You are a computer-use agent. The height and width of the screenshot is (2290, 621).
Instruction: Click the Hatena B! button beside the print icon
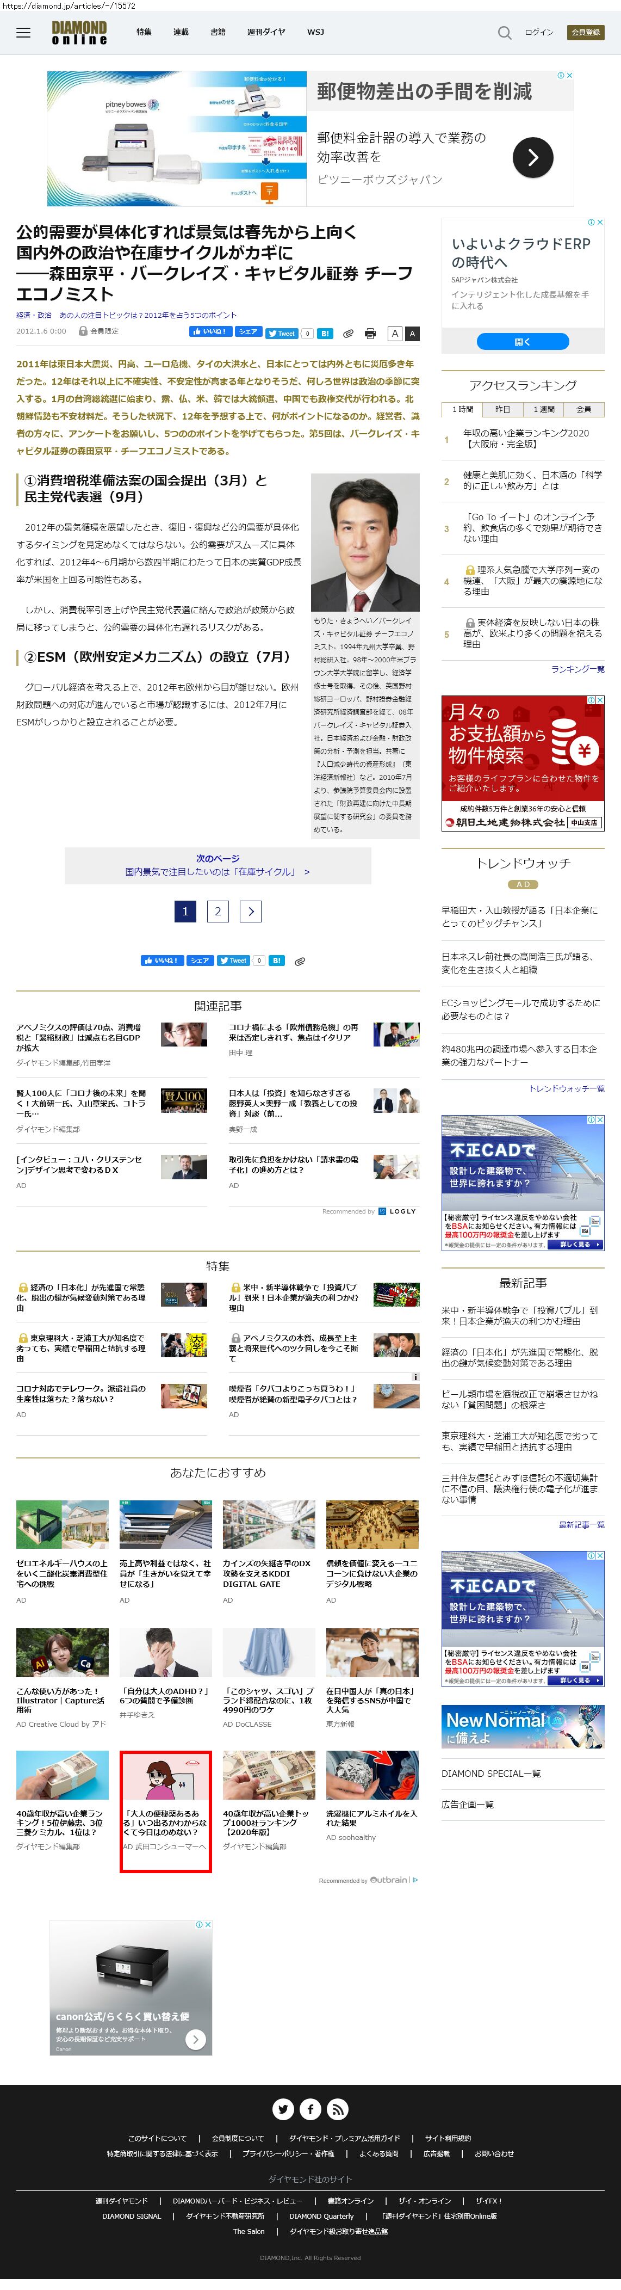point(325,334)
